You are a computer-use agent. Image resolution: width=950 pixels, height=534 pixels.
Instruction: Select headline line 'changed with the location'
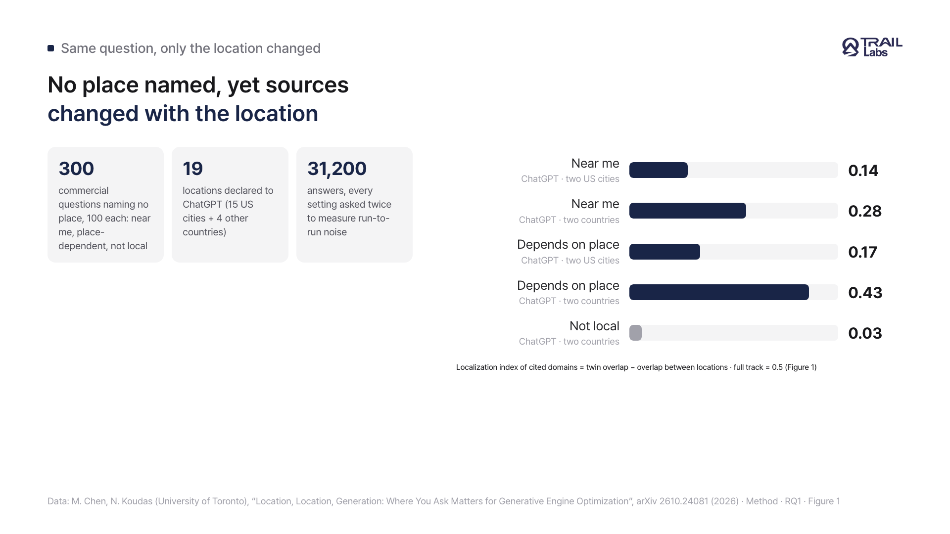pos(183,113)
